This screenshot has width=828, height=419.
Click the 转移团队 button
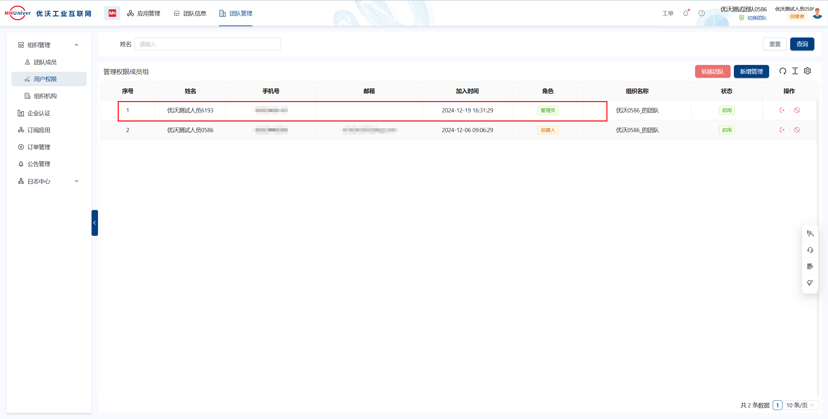click(x=713, y=71)
